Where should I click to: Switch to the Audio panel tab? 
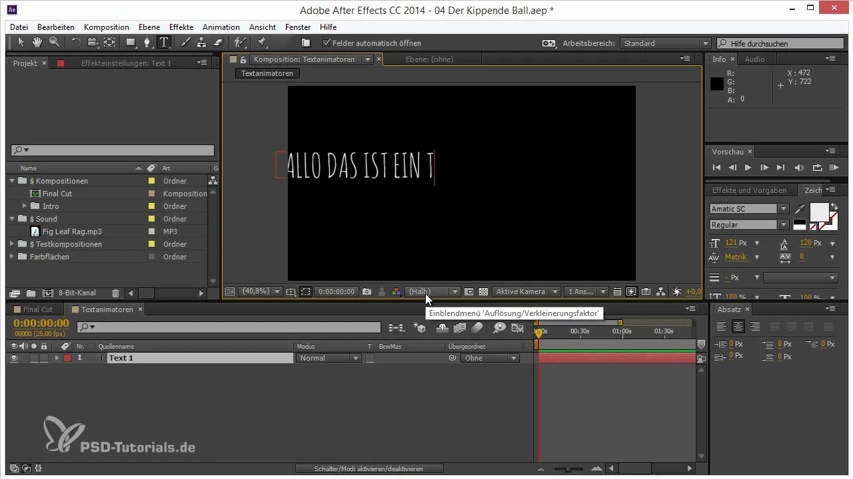754,59
